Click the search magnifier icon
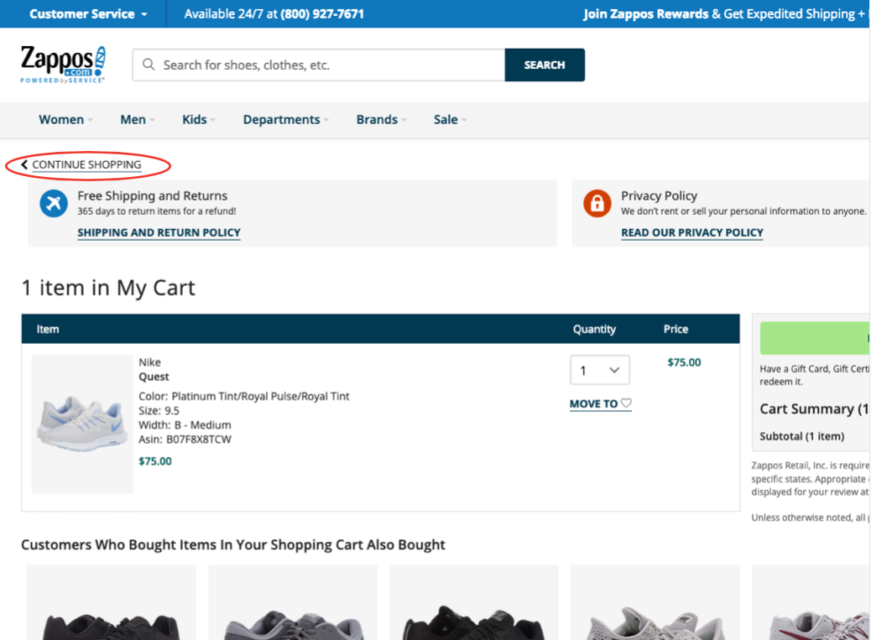 pyautogui.click(x=149, y=65)
